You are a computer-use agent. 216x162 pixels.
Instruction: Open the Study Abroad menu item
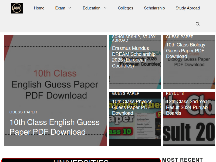point(188,8)
